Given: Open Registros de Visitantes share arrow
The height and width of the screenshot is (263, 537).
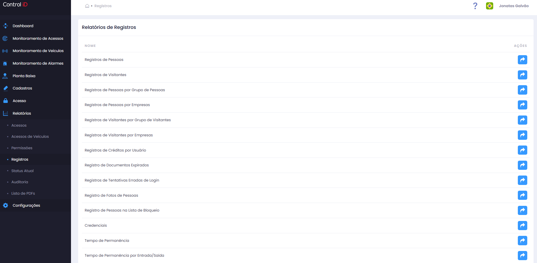Looking at the screenshot, I should coord(522,75).
